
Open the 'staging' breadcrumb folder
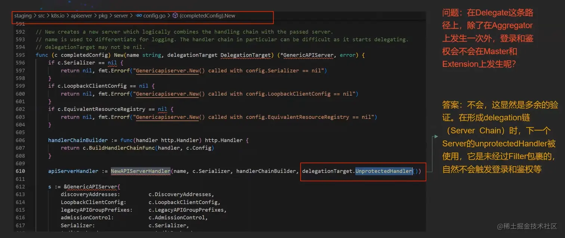[23, 16]
